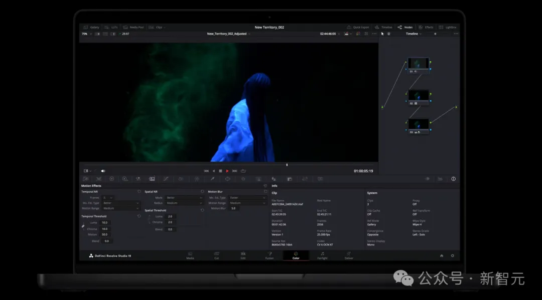Open the 75% viewer zoom dropdown
This screenshot has height=300, width=542.
(x=87, y=34)
